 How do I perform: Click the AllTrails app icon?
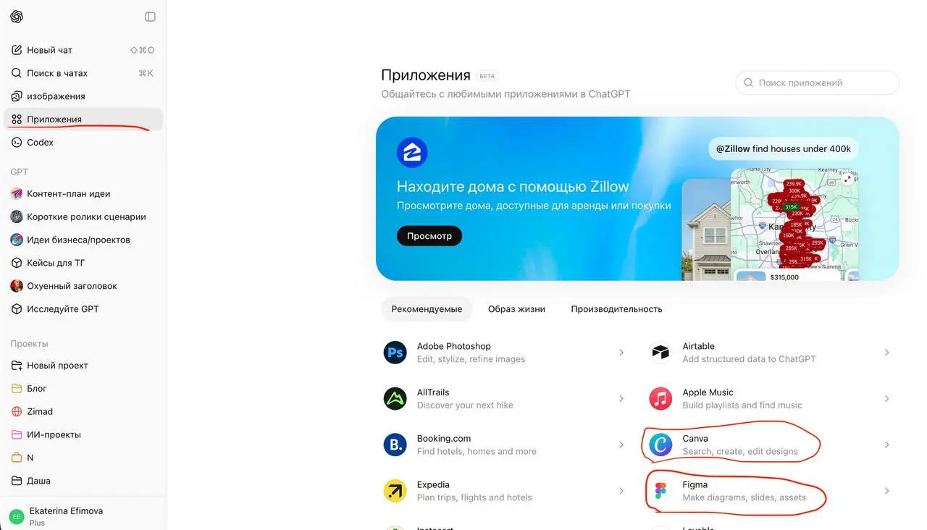pyautogui.click(x=395, y=398)
